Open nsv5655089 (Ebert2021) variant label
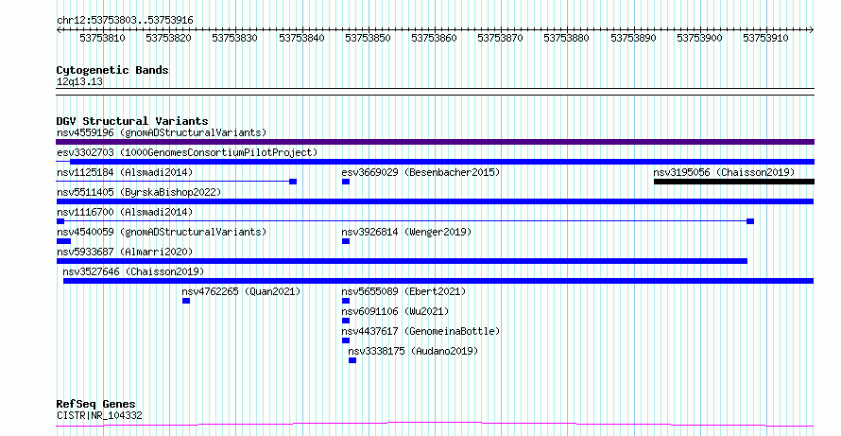841x436 pixels. click(x=403, y=291)
